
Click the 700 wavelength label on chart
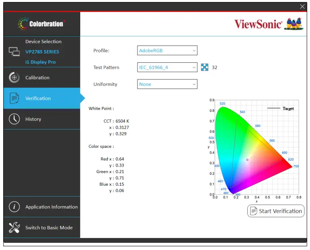pyautogui.click(x=296, y=166)
